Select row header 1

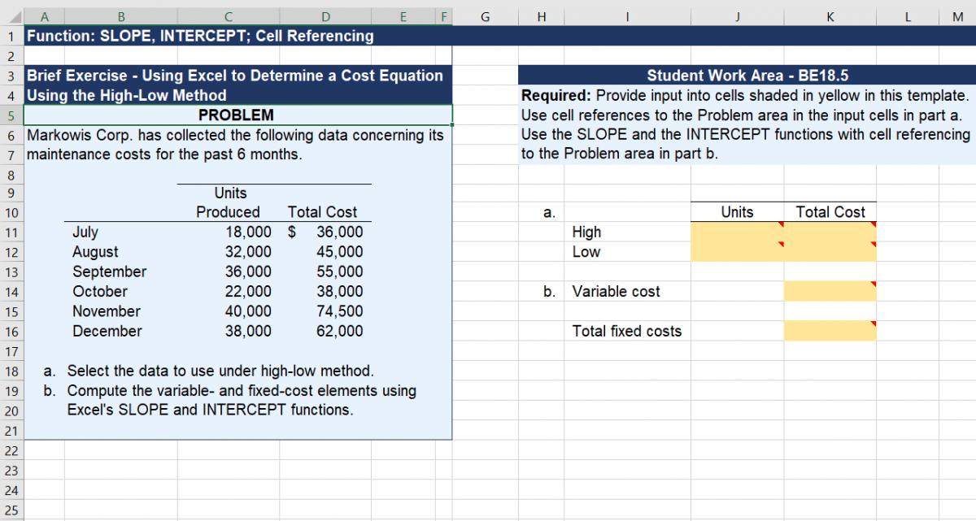tap(11, 36)
